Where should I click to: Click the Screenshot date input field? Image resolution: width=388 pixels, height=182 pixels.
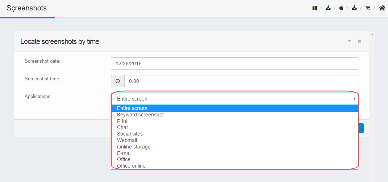coord(235,63)
